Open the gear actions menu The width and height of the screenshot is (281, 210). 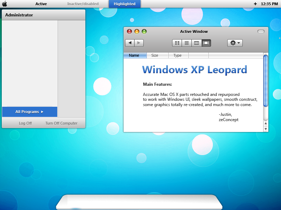click(233, 43)
